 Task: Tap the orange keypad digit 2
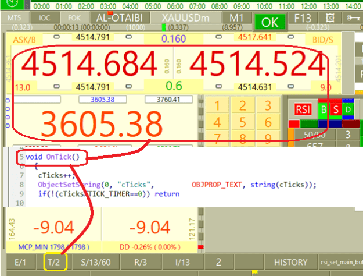click(x=242, y=106)
